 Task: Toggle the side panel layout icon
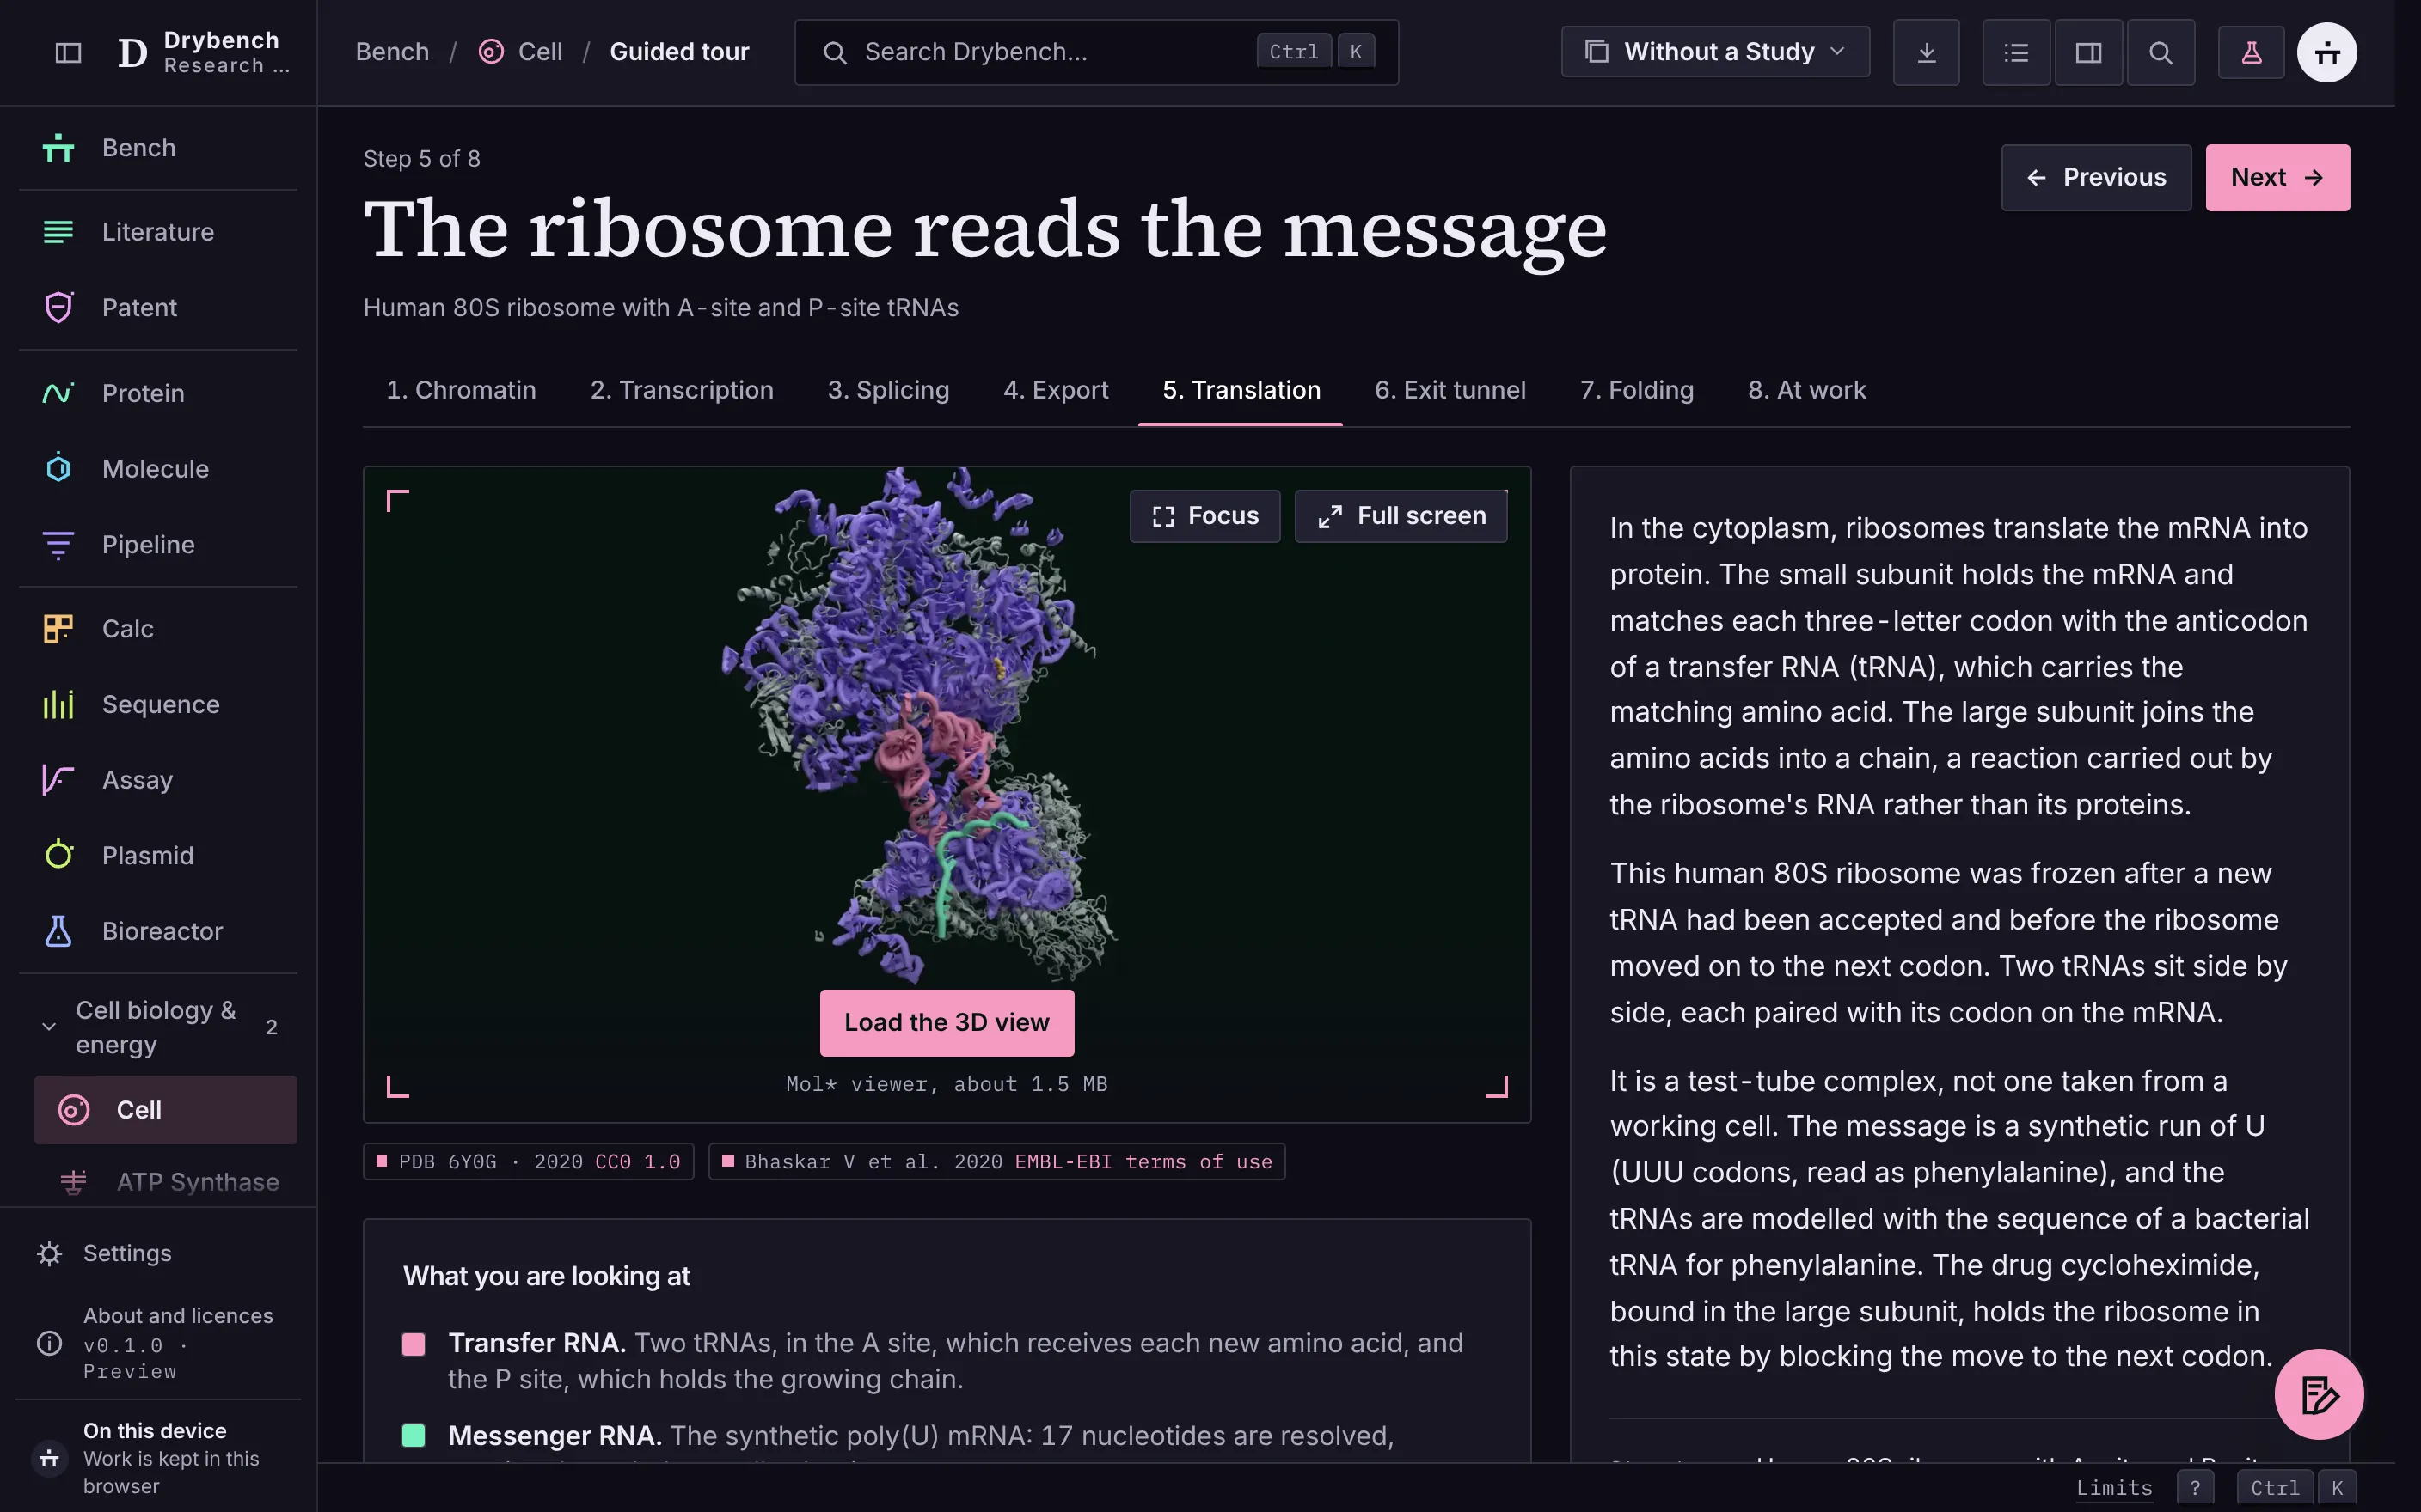coord(2089,52)
